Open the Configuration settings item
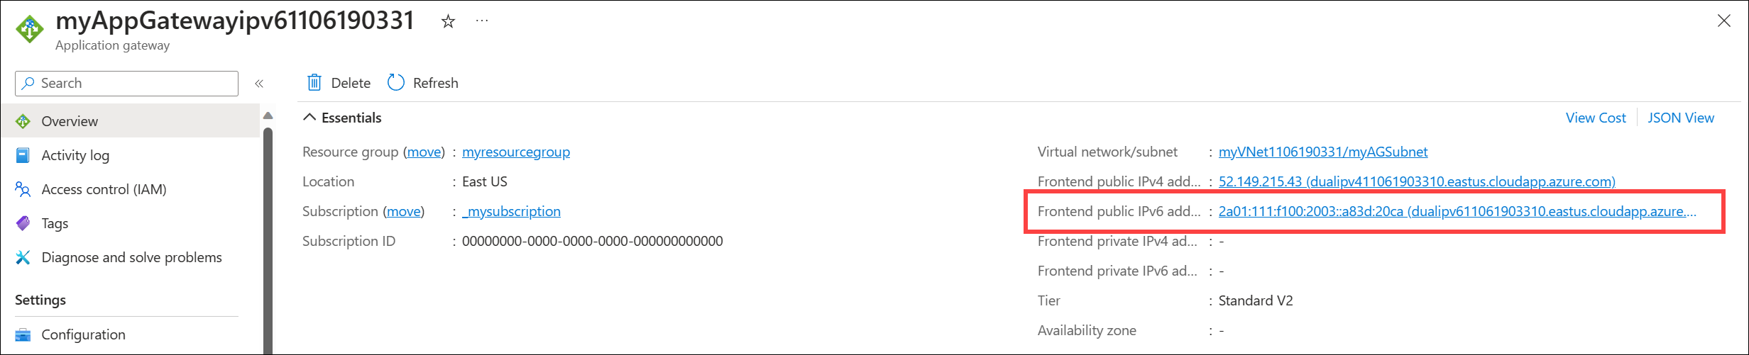The width and height of the screenshot is (1749, 355). pyautogui.click(x=83, y=334)
